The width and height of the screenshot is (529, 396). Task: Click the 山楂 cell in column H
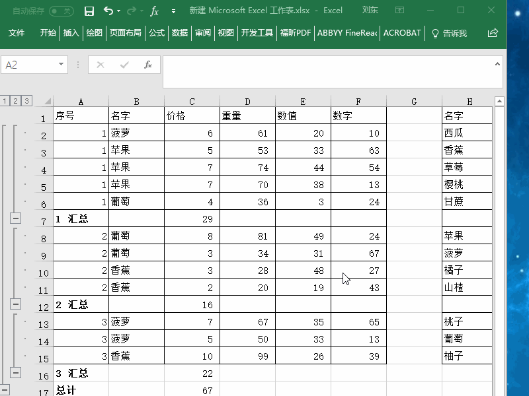(x=467, y=287)
